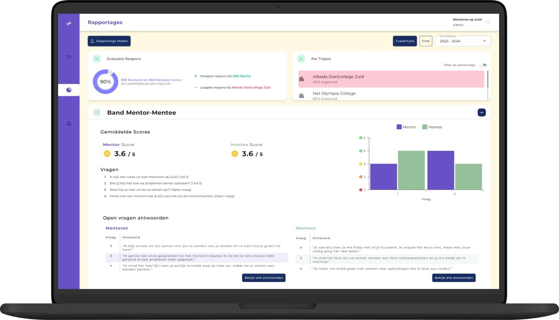Click the Open vragen antwoorden heading

[136, 218]
